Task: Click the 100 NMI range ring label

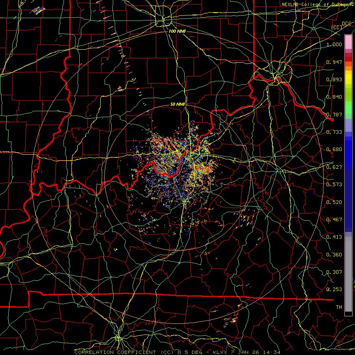Action: [x=177, y=31]
